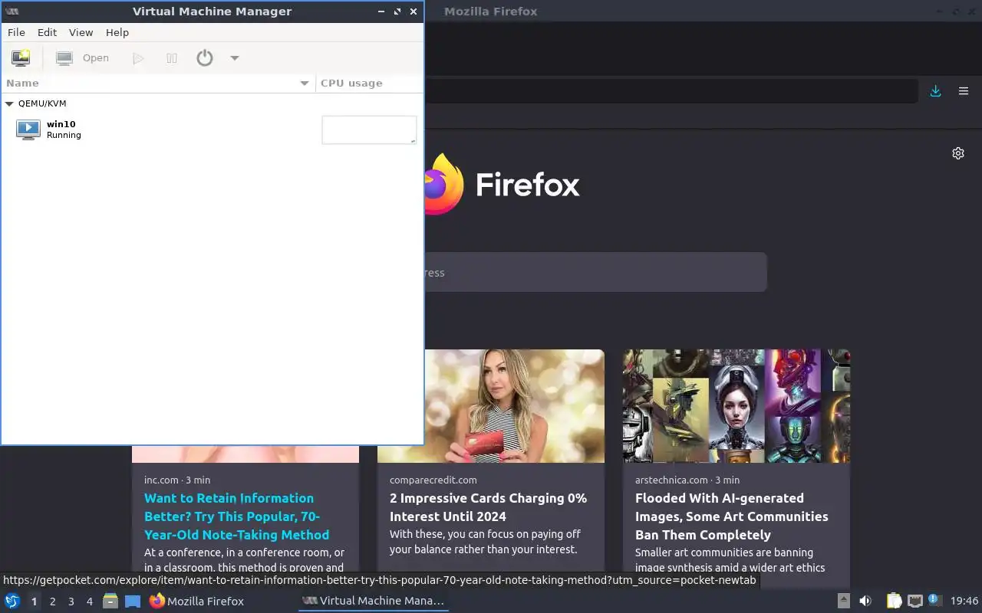Screen dimensions: 982x613
Task: Open the AI-generated images article
Action: pos(731,516)
